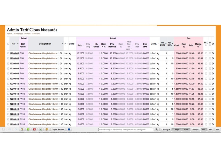Click the yellow duplicate icon button
Screen dimensions: 221x157
[x=47, y=129]
